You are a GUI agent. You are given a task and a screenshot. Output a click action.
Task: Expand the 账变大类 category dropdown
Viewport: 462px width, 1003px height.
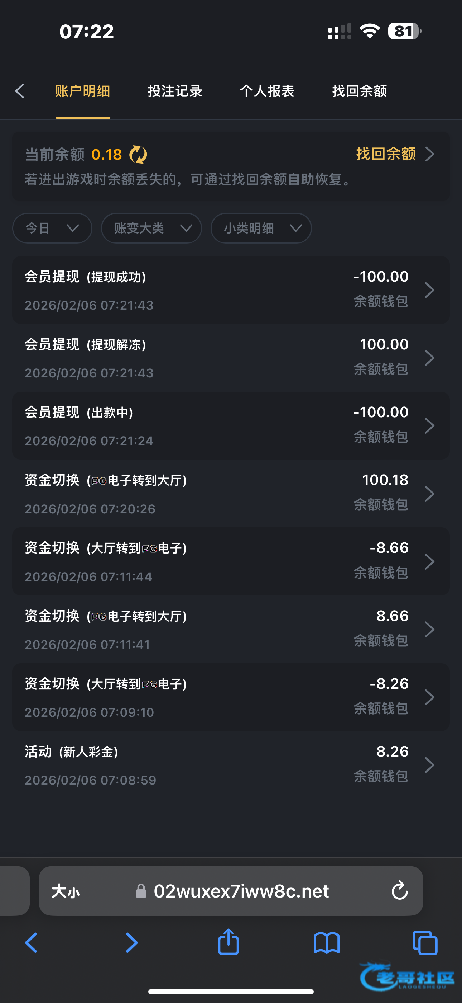click(151, 228)
